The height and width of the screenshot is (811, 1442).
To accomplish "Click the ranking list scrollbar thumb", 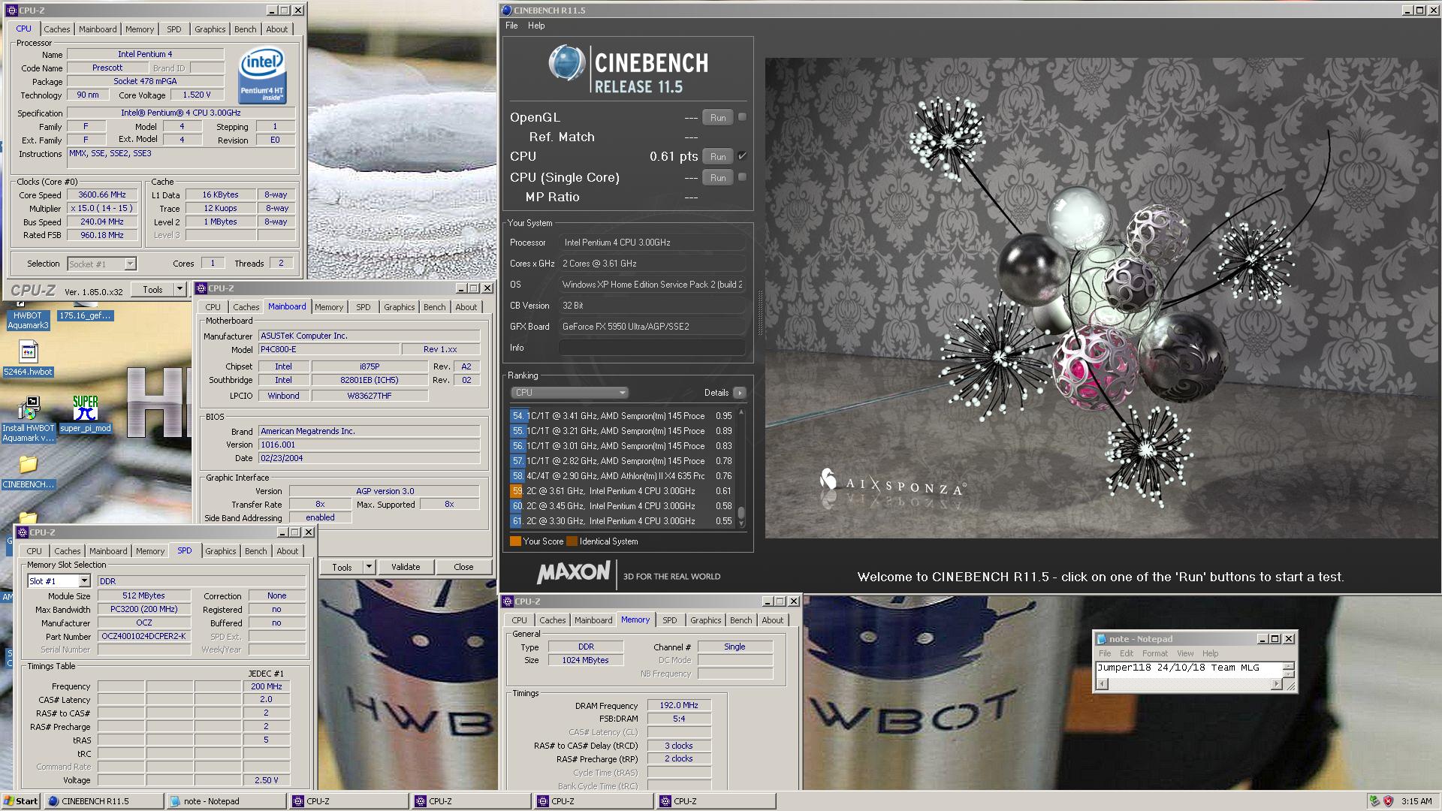I will tap(741, 511).
